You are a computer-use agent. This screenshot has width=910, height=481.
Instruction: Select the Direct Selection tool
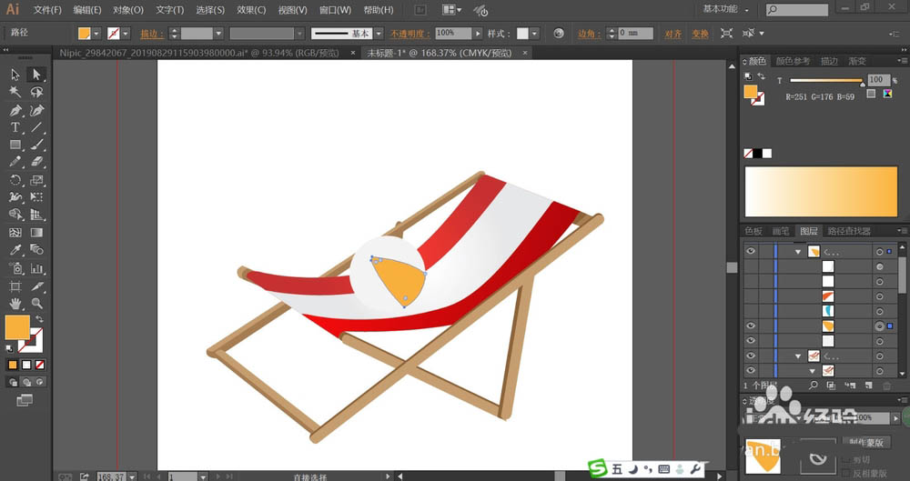[x=36, y=75]
